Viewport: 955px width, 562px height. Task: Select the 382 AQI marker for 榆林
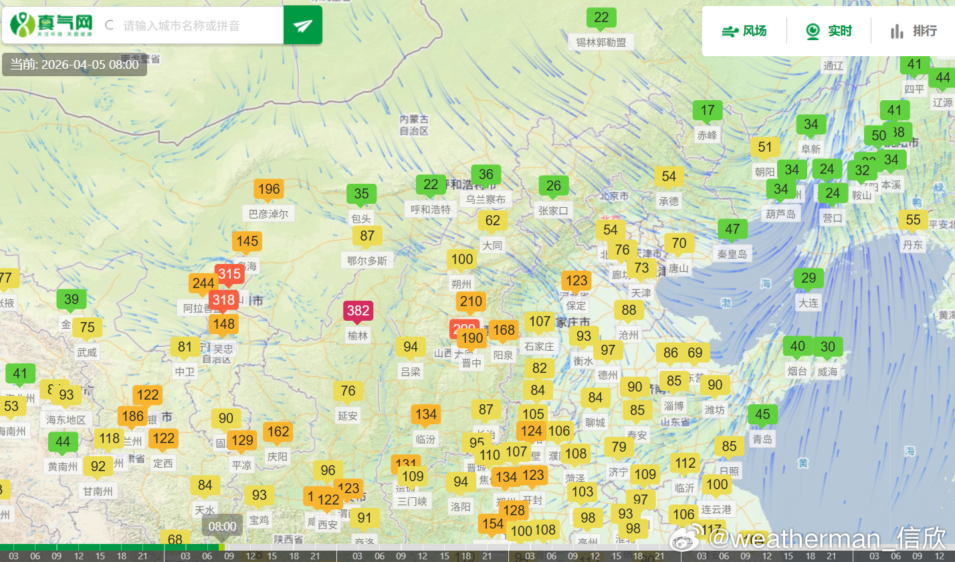pyautogui.click(x=358, y=311)
